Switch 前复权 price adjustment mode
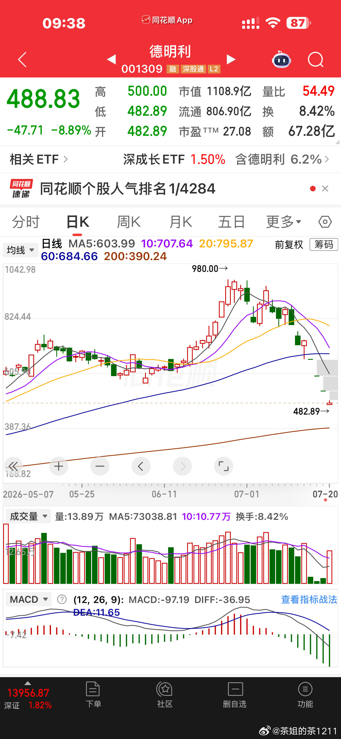The width and height of the screenshot is (341, 739). point(289,244)
